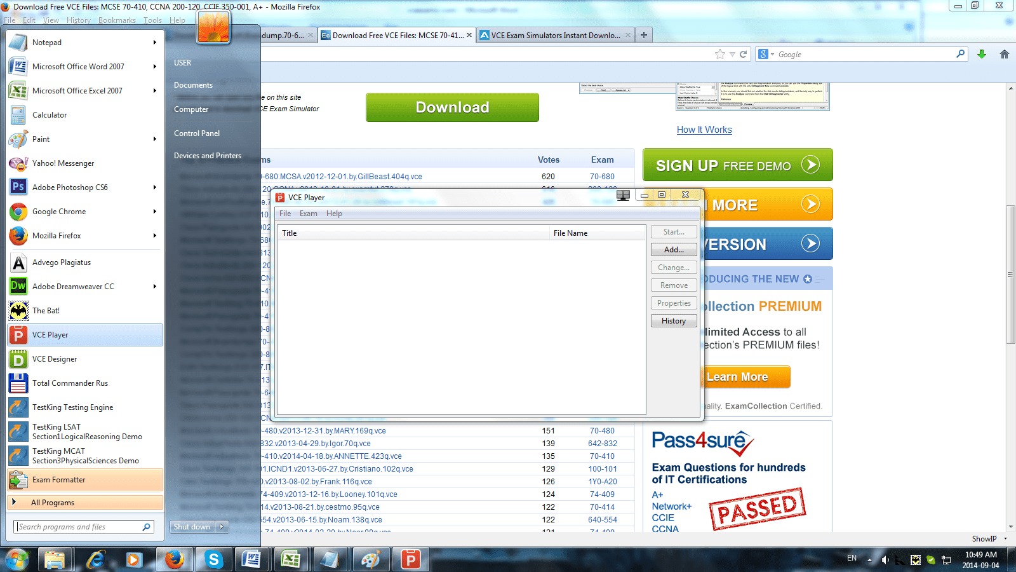Expand Photoshop CS6 recent files arrow
Viewport: 1016px width, 572px height.
tap(154, 187)
